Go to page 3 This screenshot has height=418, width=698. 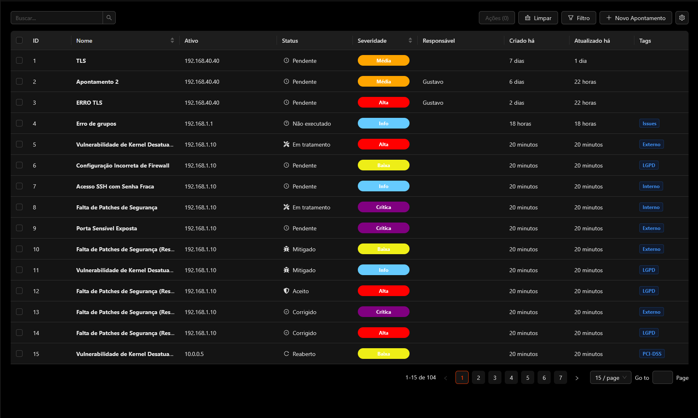[495, 378]
